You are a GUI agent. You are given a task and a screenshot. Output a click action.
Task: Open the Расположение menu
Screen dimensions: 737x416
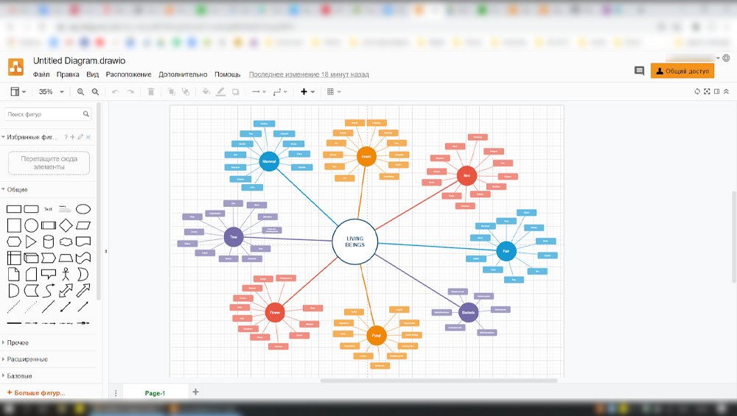[128, 74]
